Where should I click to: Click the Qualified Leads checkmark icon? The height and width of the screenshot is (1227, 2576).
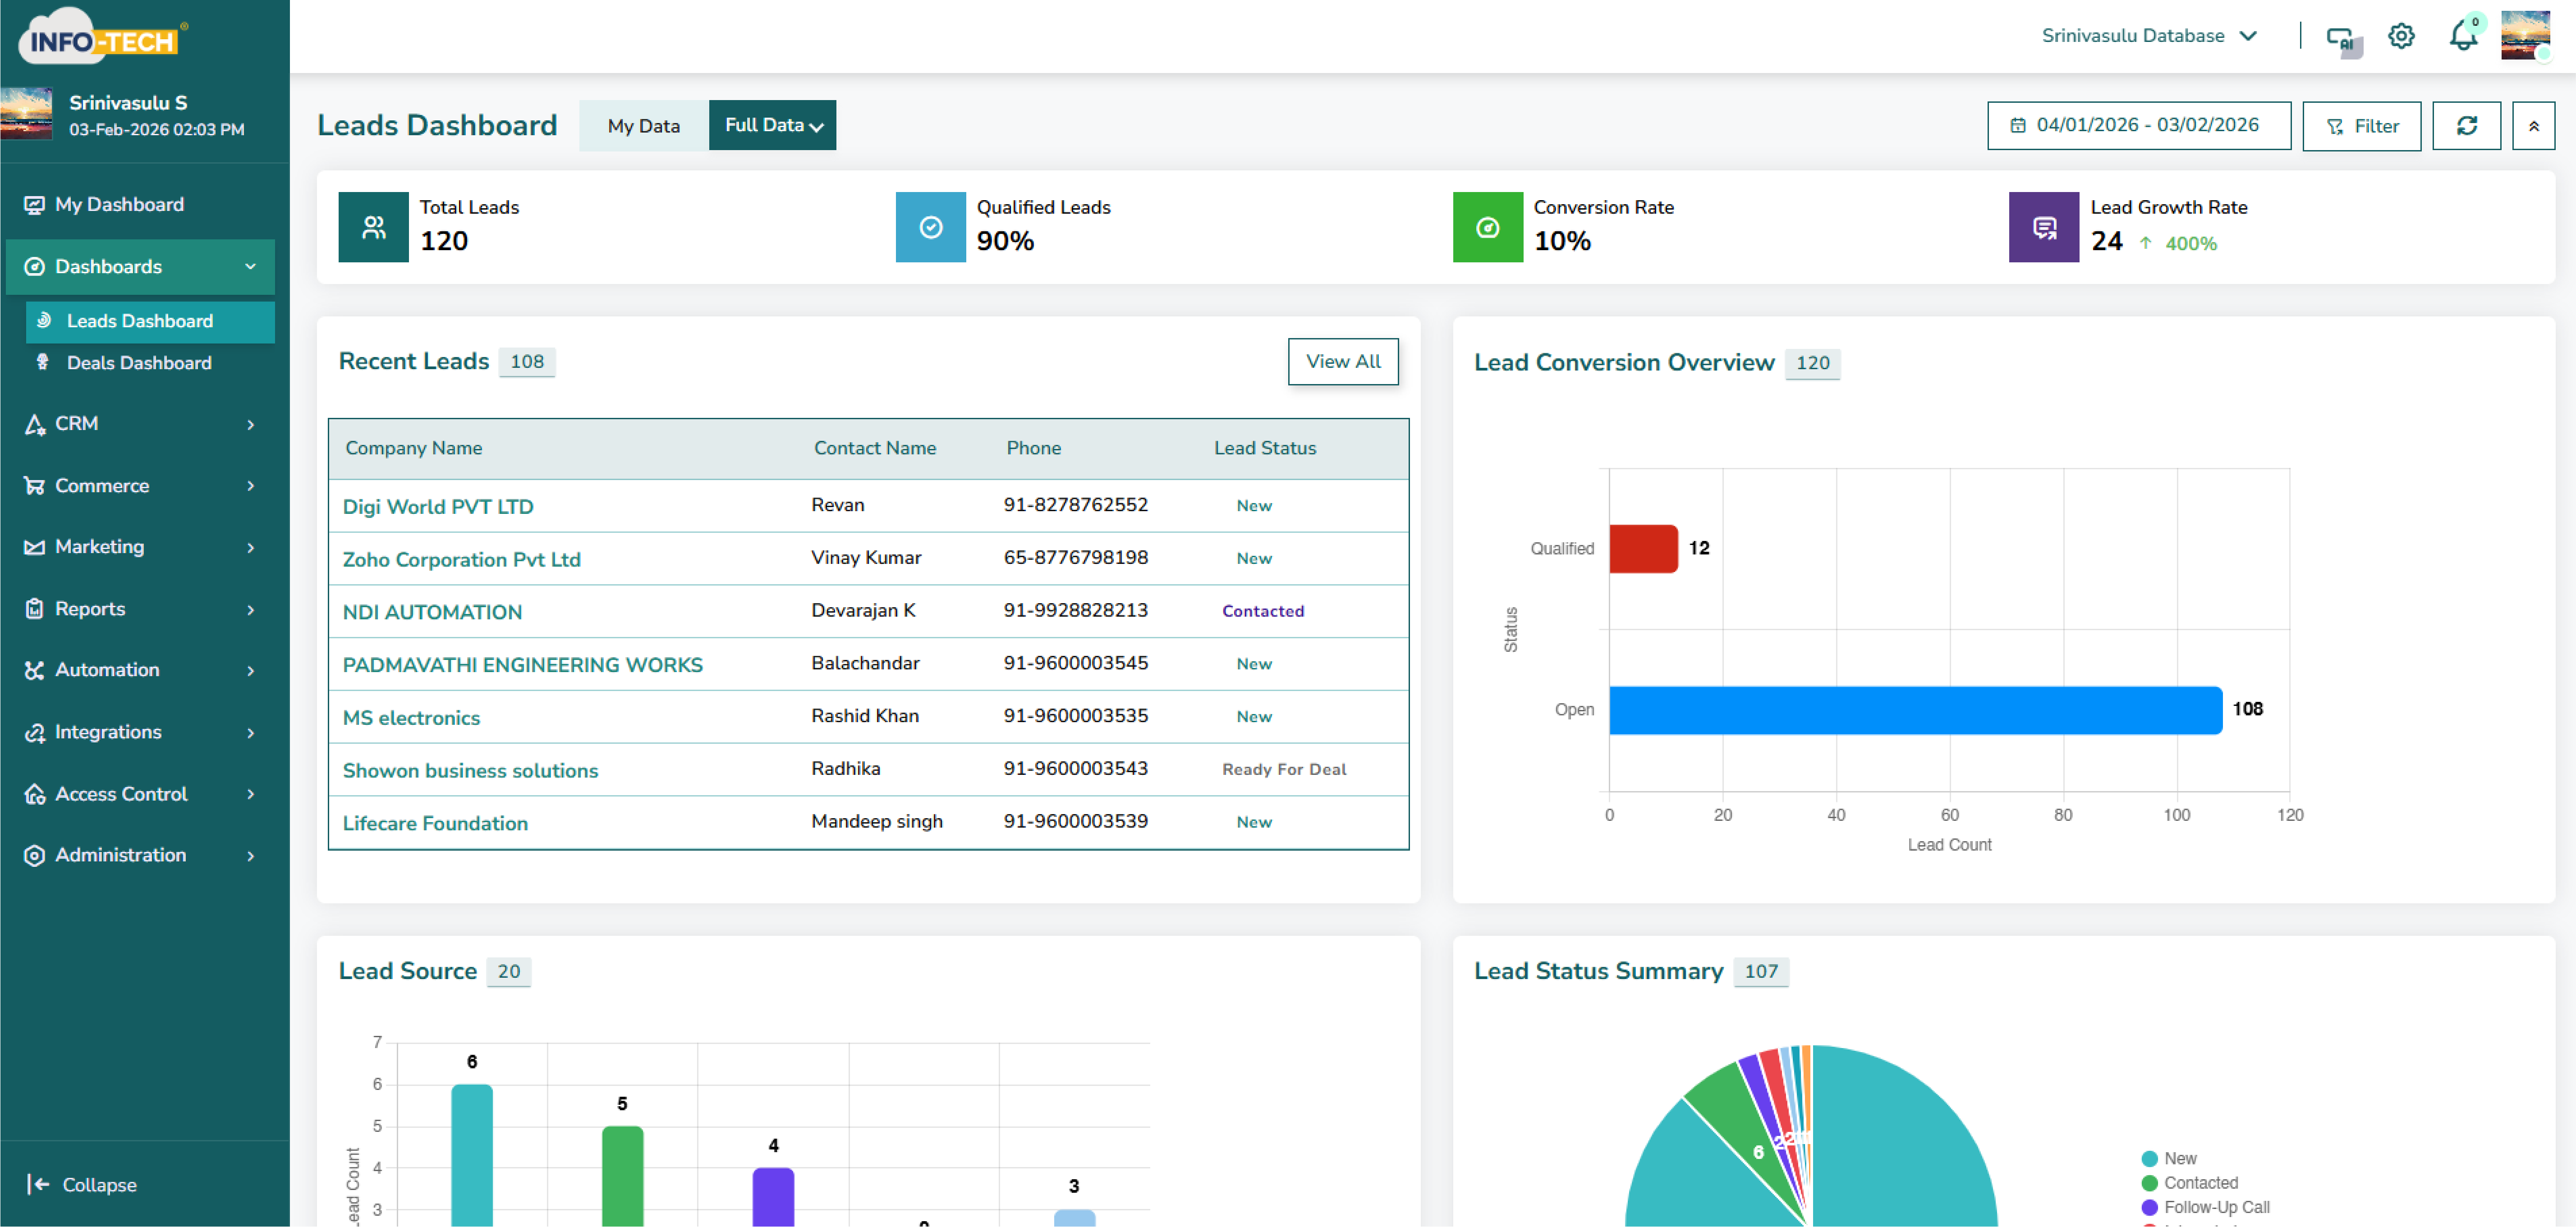[930, 227]
